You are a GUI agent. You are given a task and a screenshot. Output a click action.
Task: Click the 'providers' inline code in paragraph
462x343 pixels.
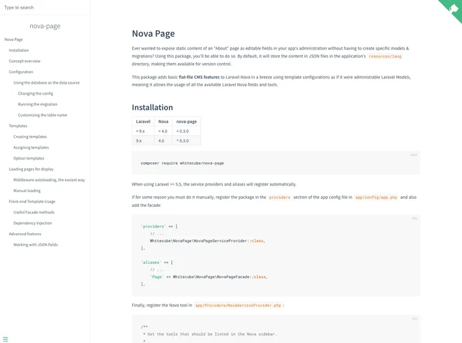click(279, 197)
